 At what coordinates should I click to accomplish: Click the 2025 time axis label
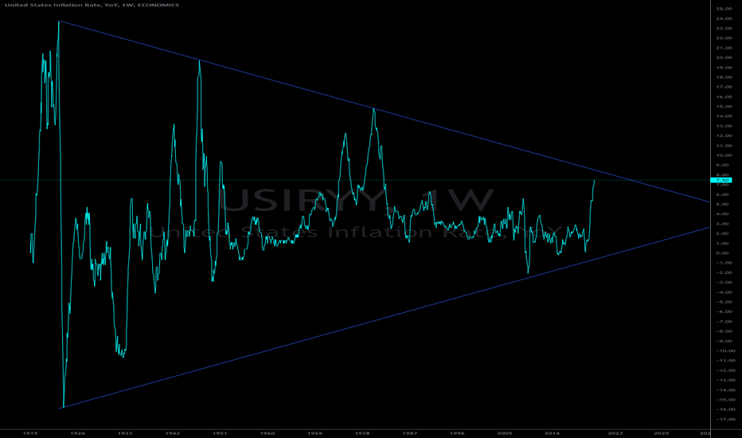[x=662, y=433]
